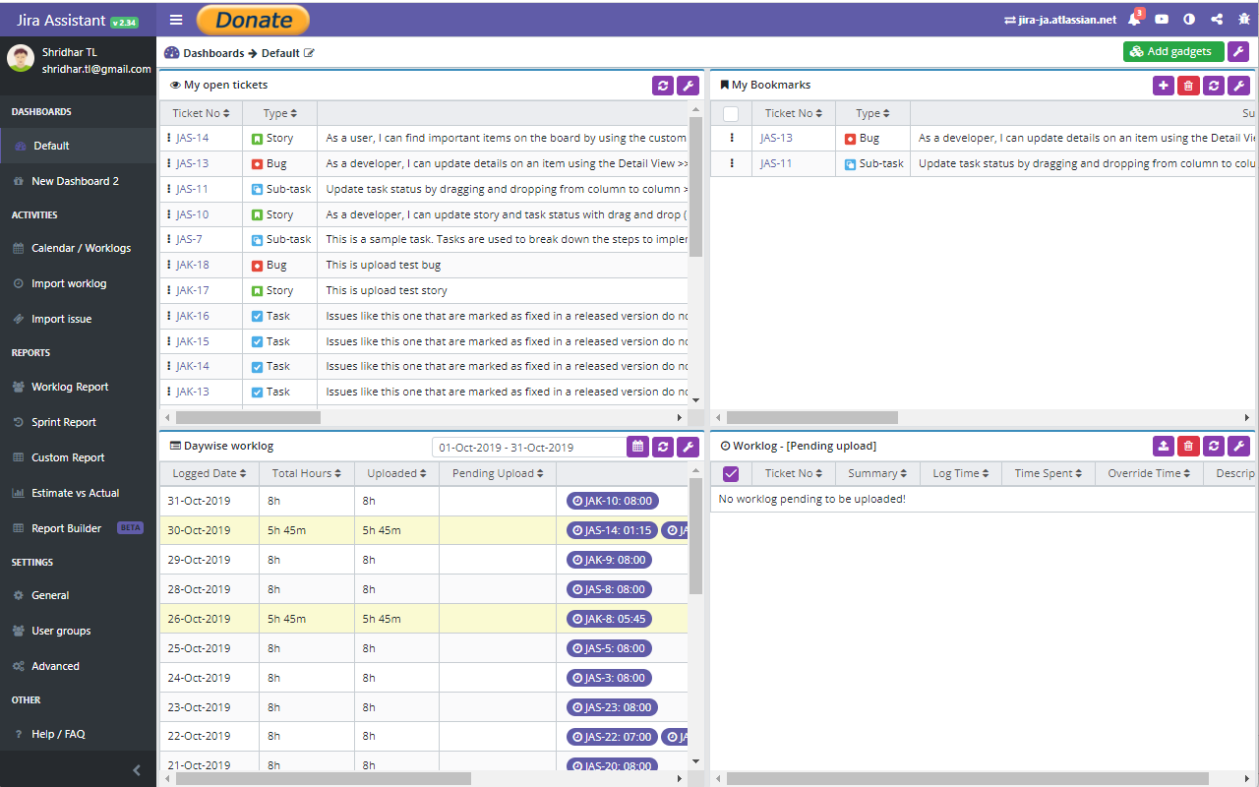This screenshot has width=1259, height=787.
Task: Open My Bookmarks wrench settings
Action: [x=1239, y=86]
